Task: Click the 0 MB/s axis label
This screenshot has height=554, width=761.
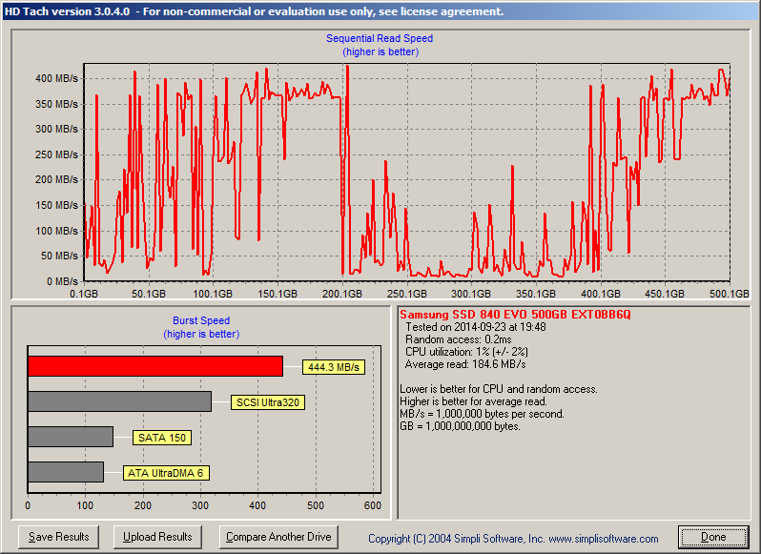Action: click(63, 281)
